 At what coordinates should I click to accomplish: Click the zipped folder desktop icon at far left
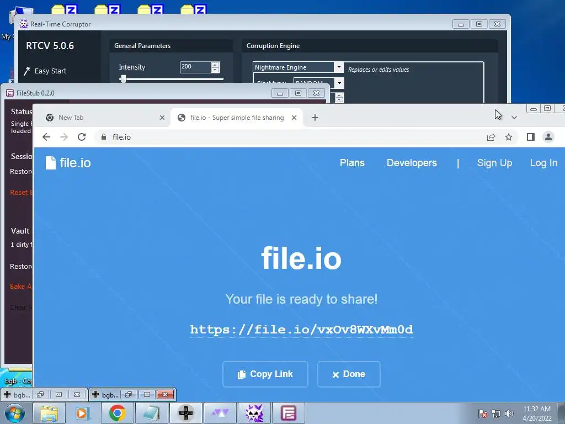[x=64, y=9]
